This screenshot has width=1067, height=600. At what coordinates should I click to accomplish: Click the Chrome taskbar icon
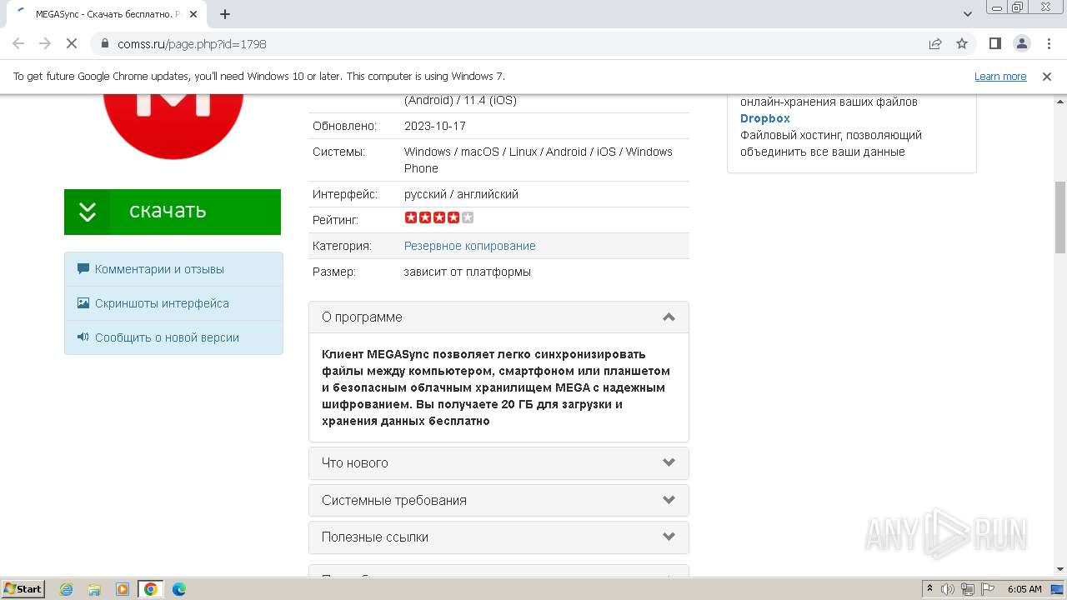tap(151, 589)
